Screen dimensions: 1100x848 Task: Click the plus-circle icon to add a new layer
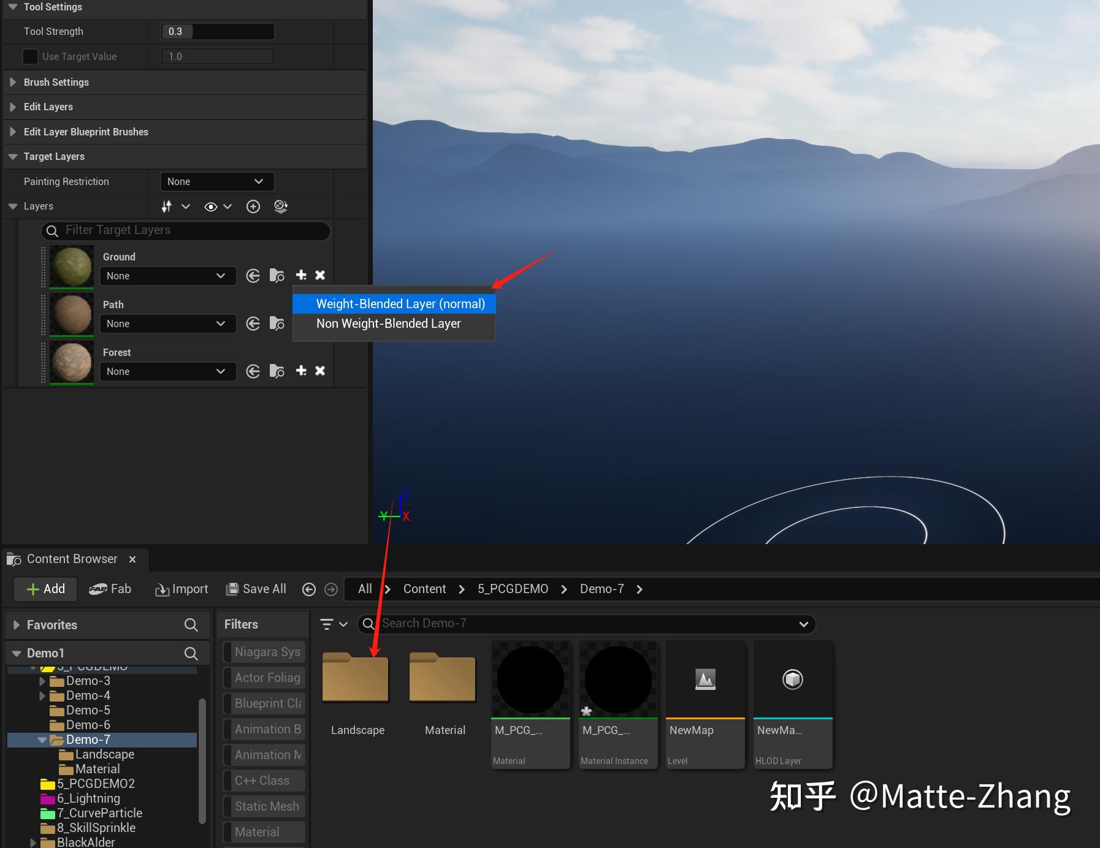point(253,206)
